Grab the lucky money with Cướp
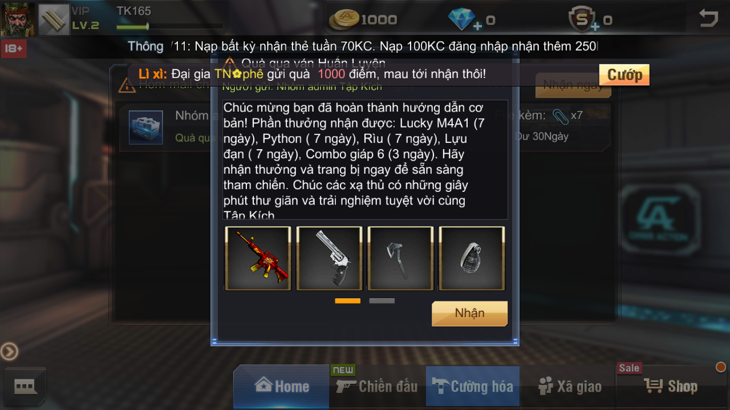Viewport: 730px width, 410px height. tap(624, 75)
